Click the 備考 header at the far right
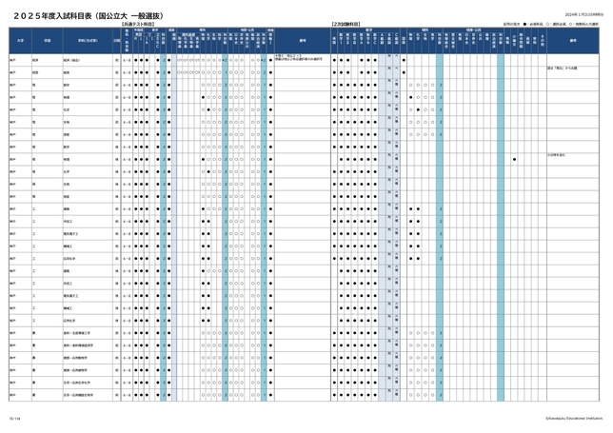Image resolution: width=613 pixels, height=433 pixels. (574, 40)
